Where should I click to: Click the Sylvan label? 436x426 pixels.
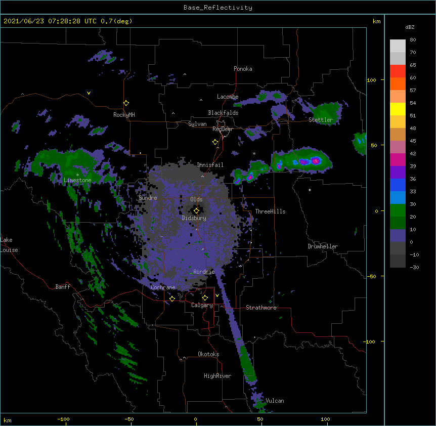coord(197,124)
